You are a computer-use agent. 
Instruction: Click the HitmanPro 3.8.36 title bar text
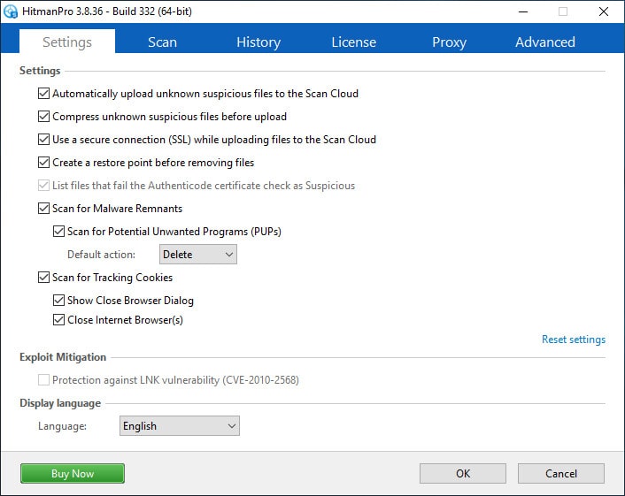point(107,11)
